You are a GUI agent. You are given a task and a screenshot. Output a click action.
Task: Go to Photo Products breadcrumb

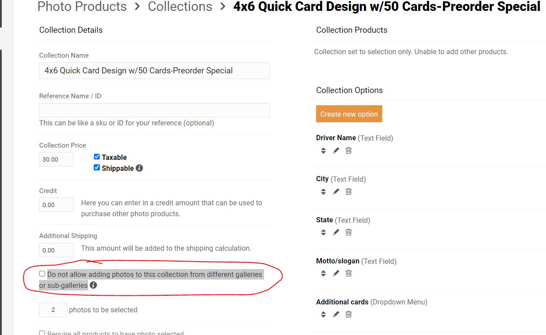coord(82,7)
